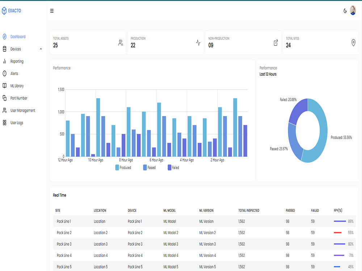Click the FAILED column header

[315, 210]
